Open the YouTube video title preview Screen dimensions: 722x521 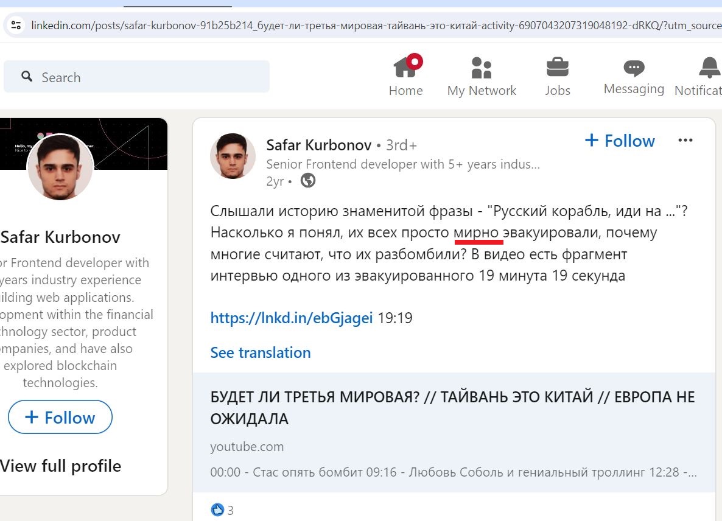coord(453,408)
